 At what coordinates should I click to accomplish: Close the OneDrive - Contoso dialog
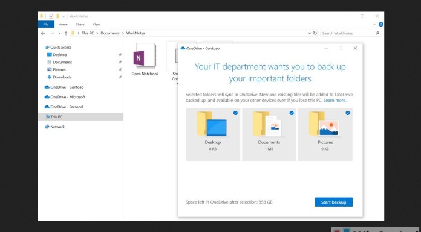[x=355, y=48]
